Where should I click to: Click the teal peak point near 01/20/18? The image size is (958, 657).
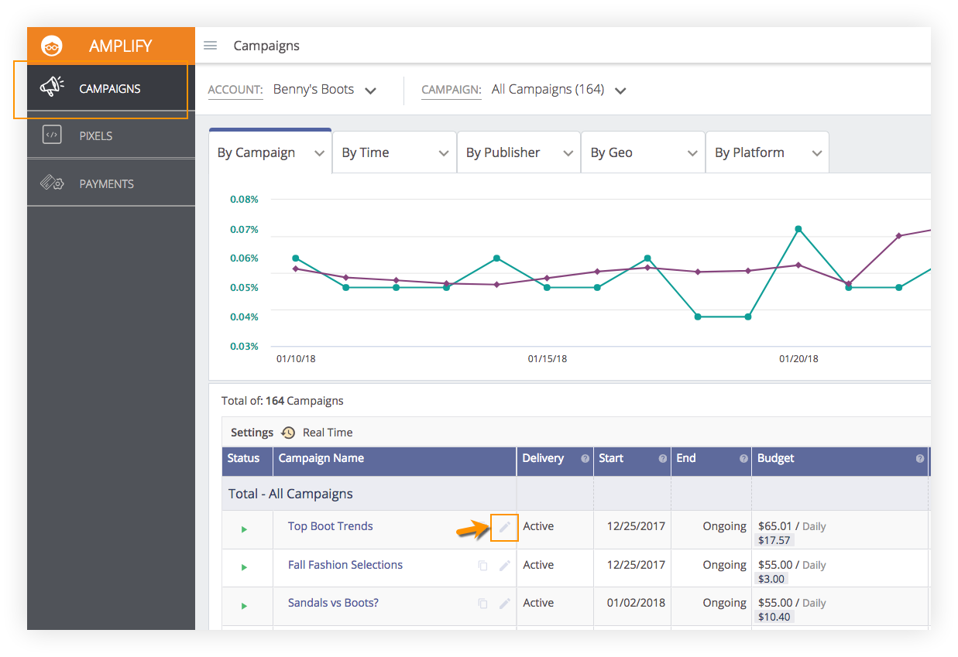(798, 229)
